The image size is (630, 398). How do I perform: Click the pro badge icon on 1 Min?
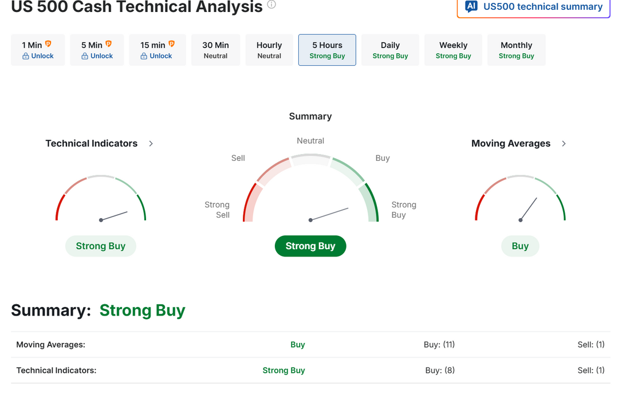tap(48, 44)
